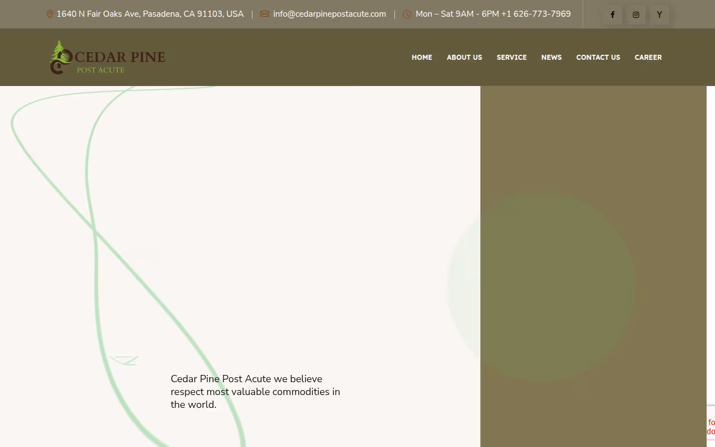
Task: Click the Pasadena address text
Action: pyautogui.click(x=150, y=14)
